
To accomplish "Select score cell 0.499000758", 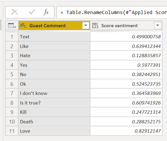I will (x=126, y=37).
